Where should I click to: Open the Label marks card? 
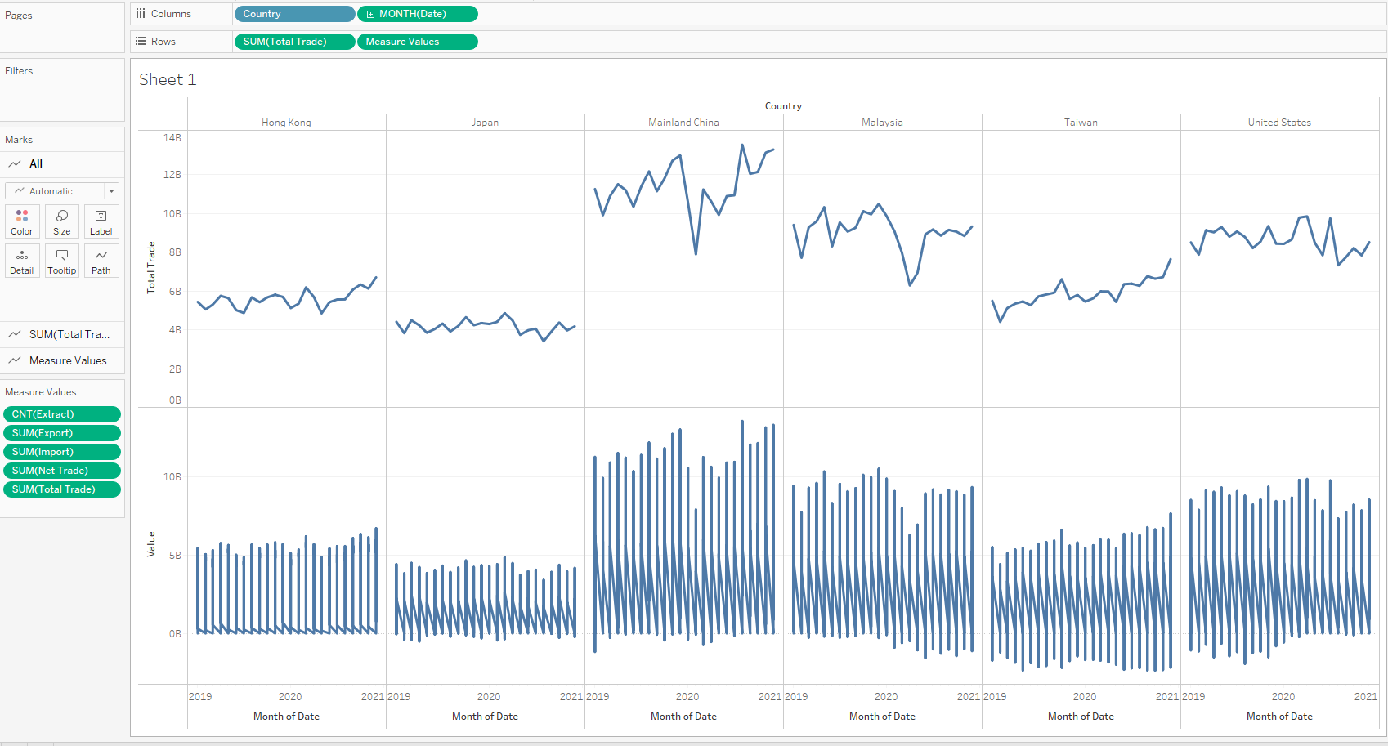(101, 221)
